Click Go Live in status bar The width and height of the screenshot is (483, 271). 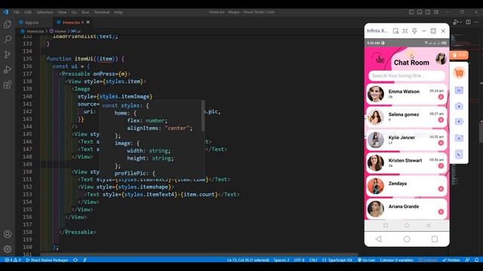pyautogui.click(x=366, y=260)
